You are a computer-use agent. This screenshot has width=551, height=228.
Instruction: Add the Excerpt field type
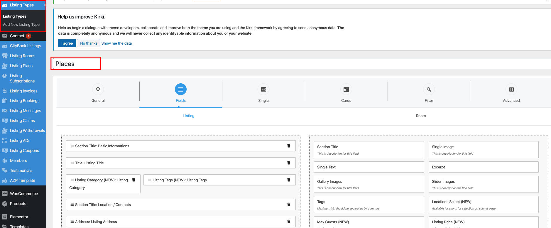pos(484,167)
